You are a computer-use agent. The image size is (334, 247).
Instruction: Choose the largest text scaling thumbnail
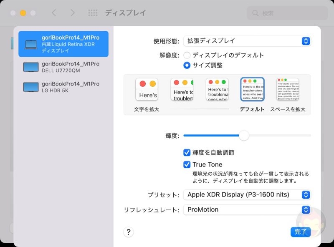click(147, 89)
